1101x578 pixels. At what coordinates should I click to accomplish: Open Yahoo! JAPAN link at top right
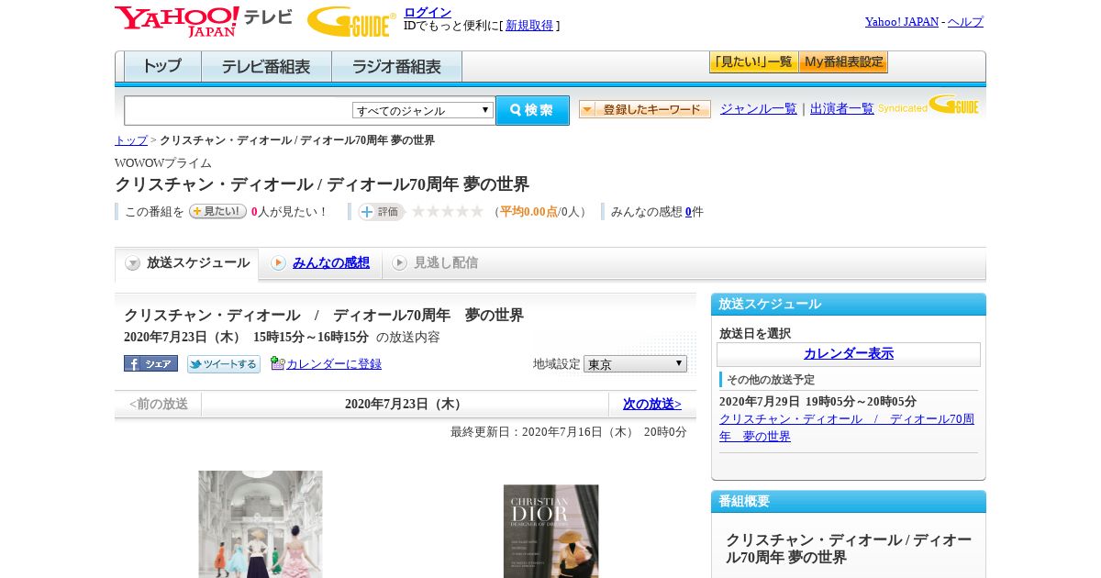tap(902, 21)
